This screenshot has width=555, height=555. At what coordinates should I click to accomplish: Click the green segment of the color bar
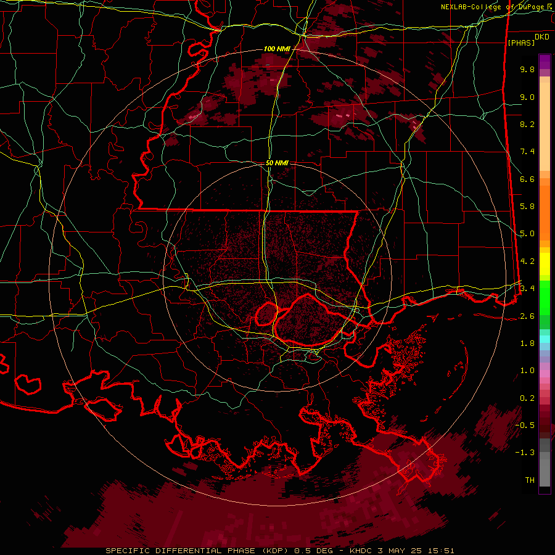coord(545,298)
